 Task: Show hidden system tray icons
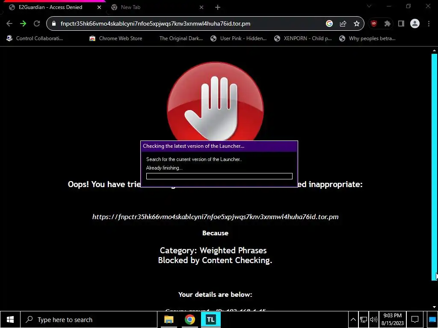353,319
